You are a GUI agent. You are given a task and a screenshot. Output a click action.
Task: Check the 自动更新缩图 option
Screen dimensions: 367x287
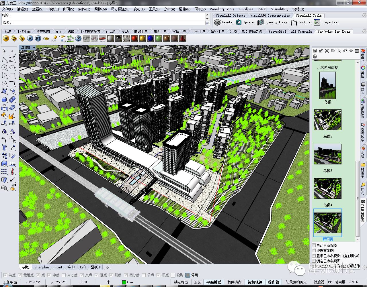click(314, 245)
